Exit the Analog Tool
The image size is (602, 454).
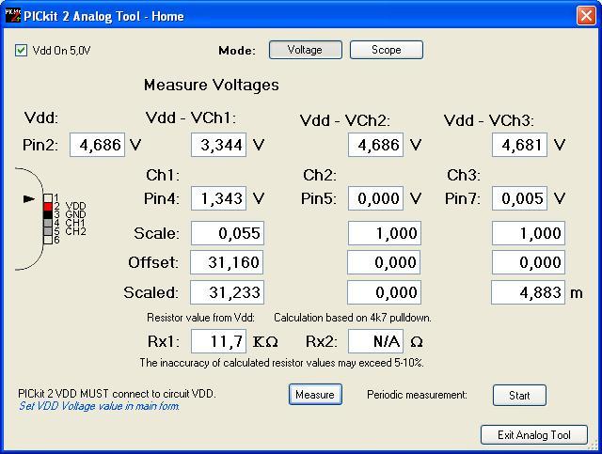coord(534,435)
